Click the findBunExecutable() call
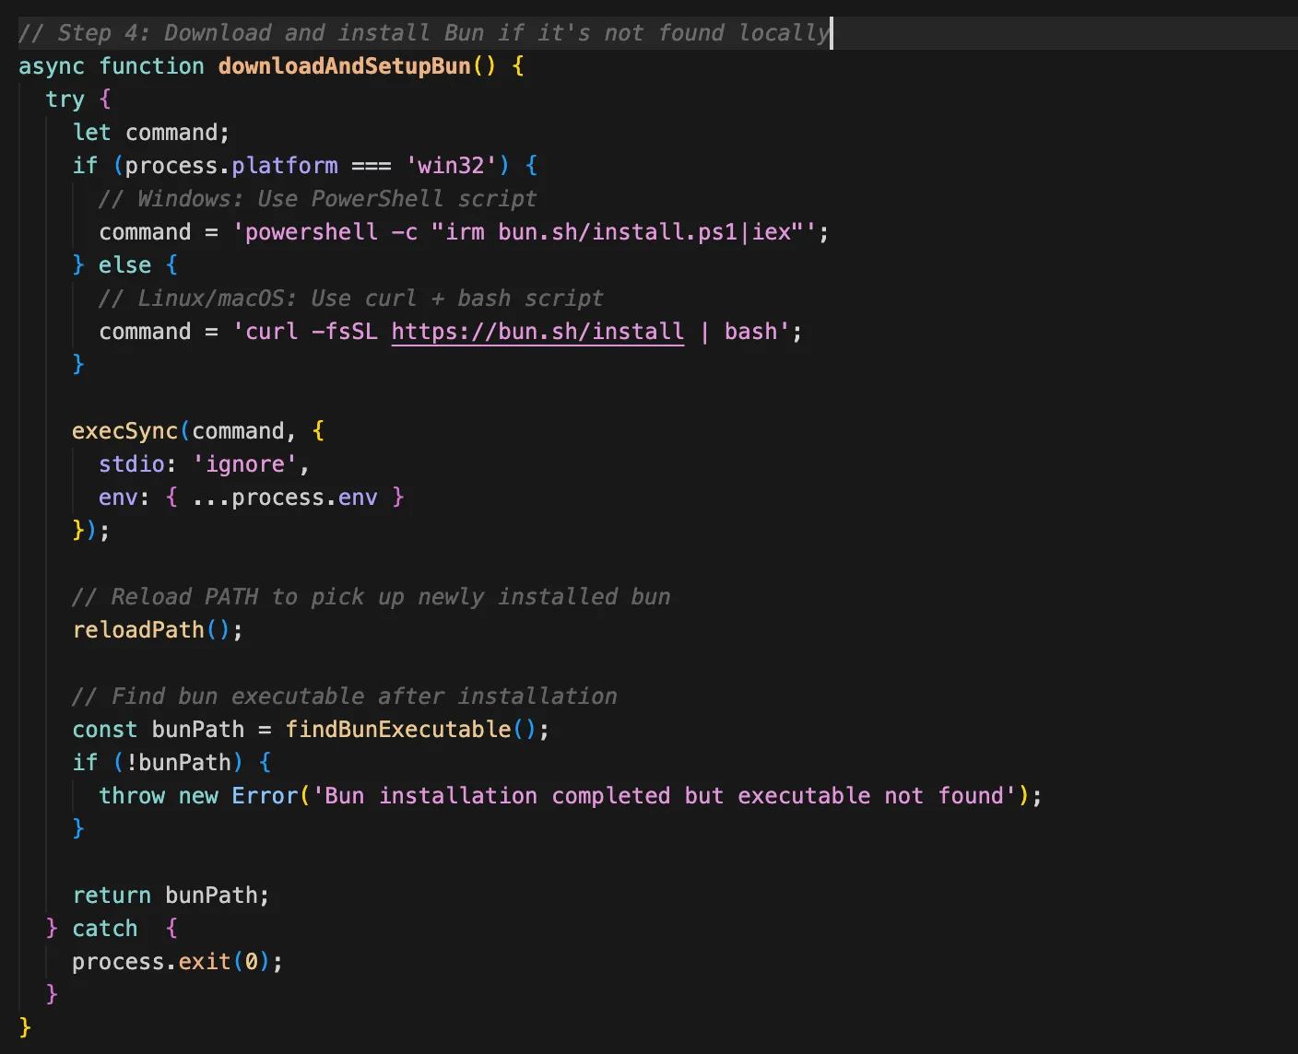This screenshot has width=1298, height=1054. [410, 730]
